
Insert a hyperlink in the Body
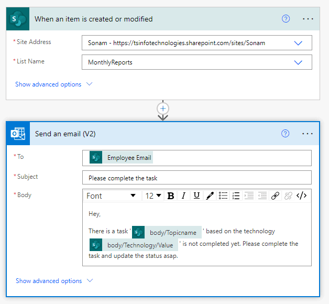click(275, 196)
